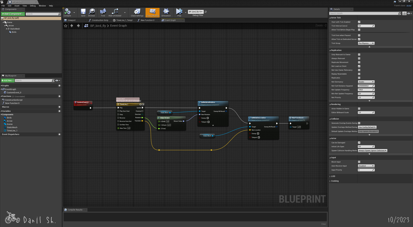Enable Only Relevant to Owner
Viewport: 413px width, 227px height.
pyautogui.click(x=359, y=54)
